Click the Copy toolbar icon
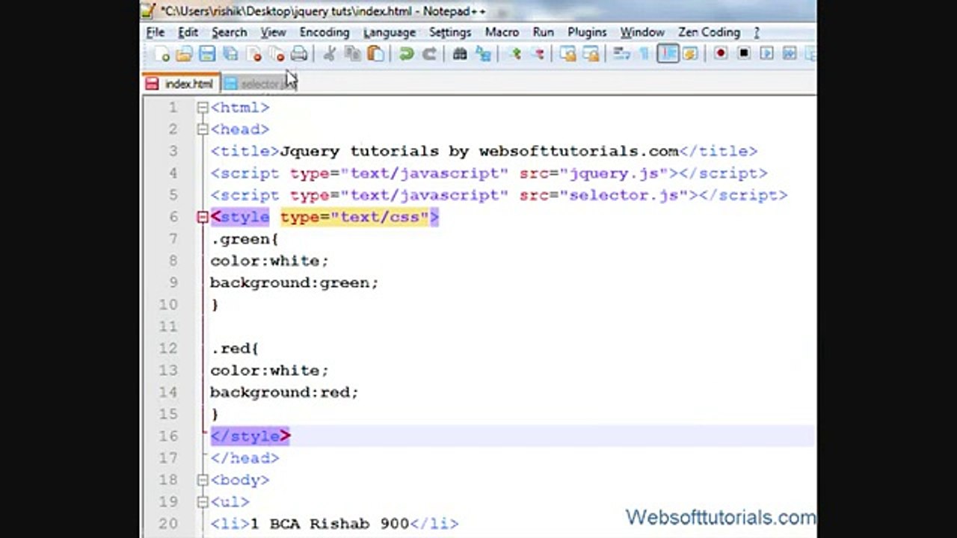The height and width of the screenshot is (538, 957). [352, 54]
